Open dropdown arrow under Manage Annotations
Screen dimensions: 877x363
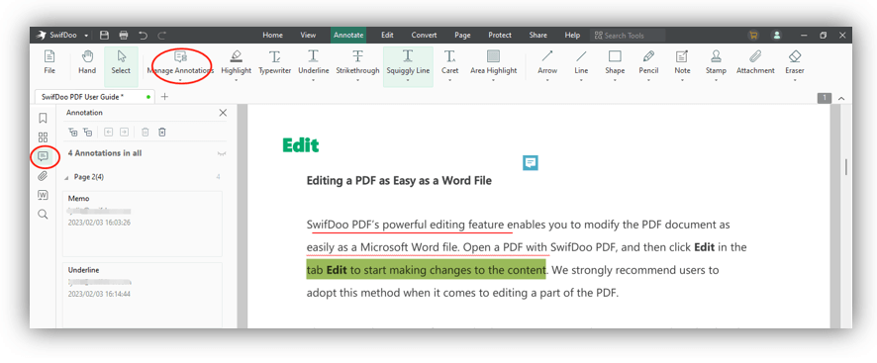[180, 80]
